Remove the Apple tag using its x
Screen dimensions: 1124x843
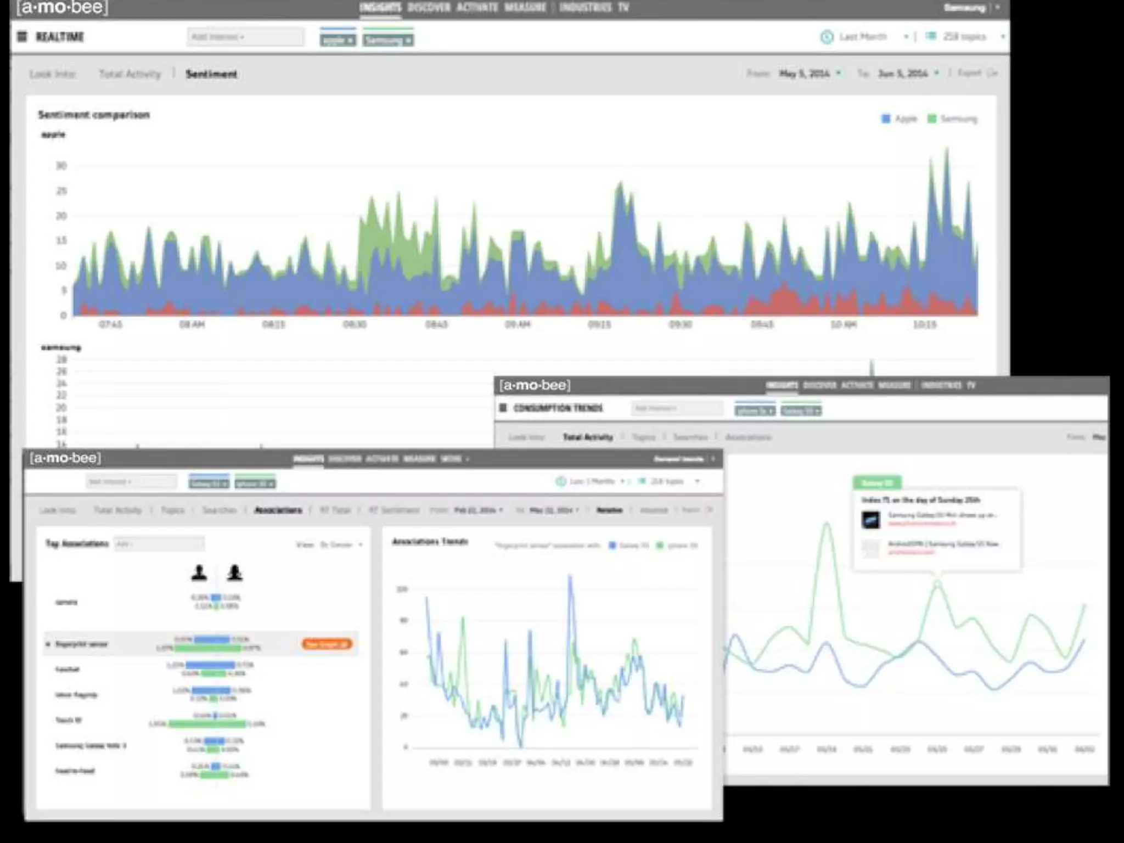pyautogui.click(x=350, y=41)
